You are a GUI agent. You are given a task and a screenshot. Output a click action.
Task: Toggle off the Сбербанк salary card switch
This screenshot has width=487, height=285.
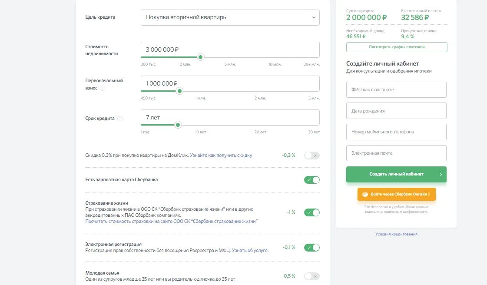312,180
